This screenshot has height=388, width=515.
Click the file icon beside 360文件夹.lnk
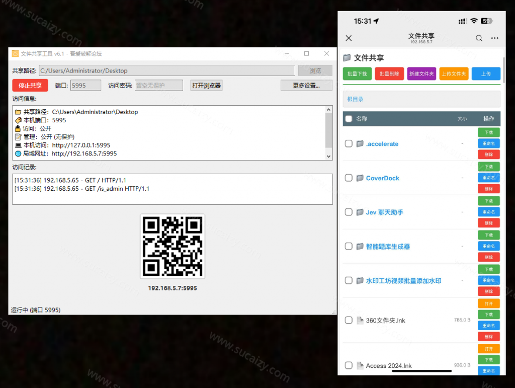pos(360,320)
